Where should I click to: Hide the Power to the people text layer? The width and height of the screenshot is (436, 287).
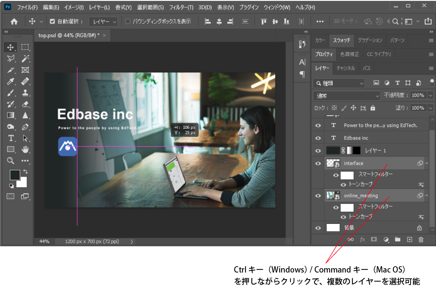(318, 126)
